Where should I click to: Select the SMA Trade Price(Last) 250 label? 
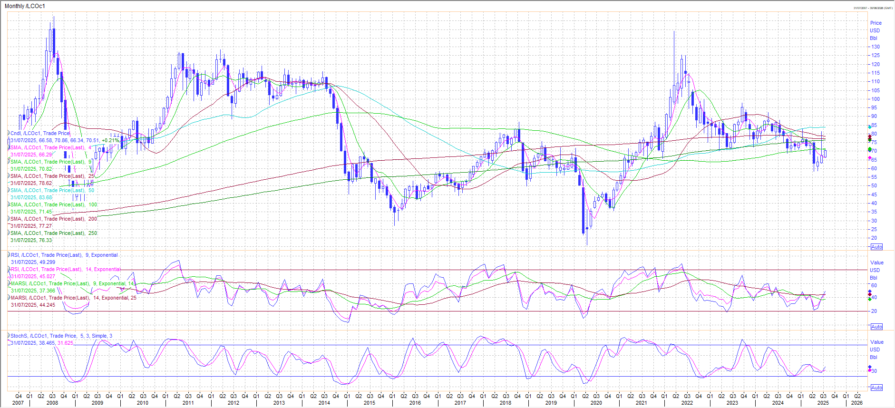[54, 233]
